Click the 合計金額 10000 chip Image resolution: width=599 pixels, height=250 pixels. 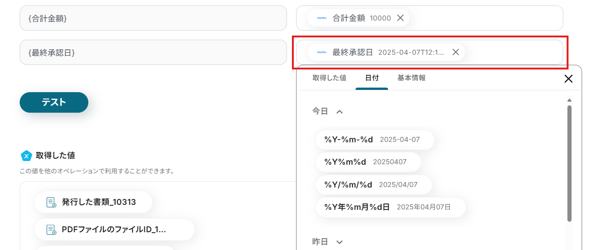click(x=358, y=18)
